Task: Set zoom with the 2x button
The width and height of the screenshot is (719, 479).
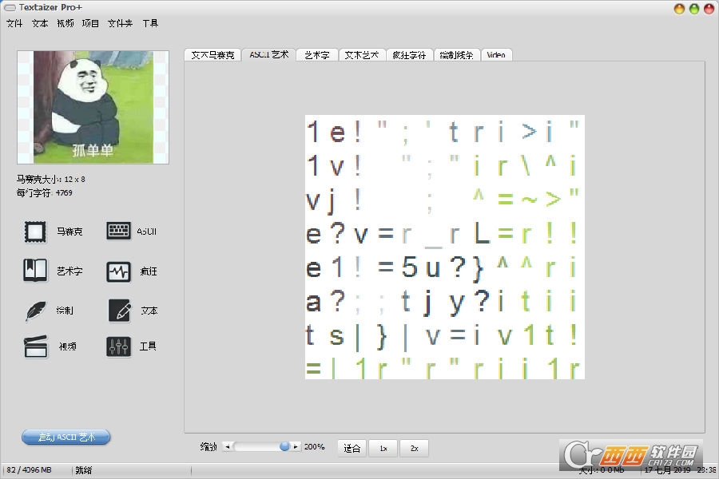Action: pos(414,449)
